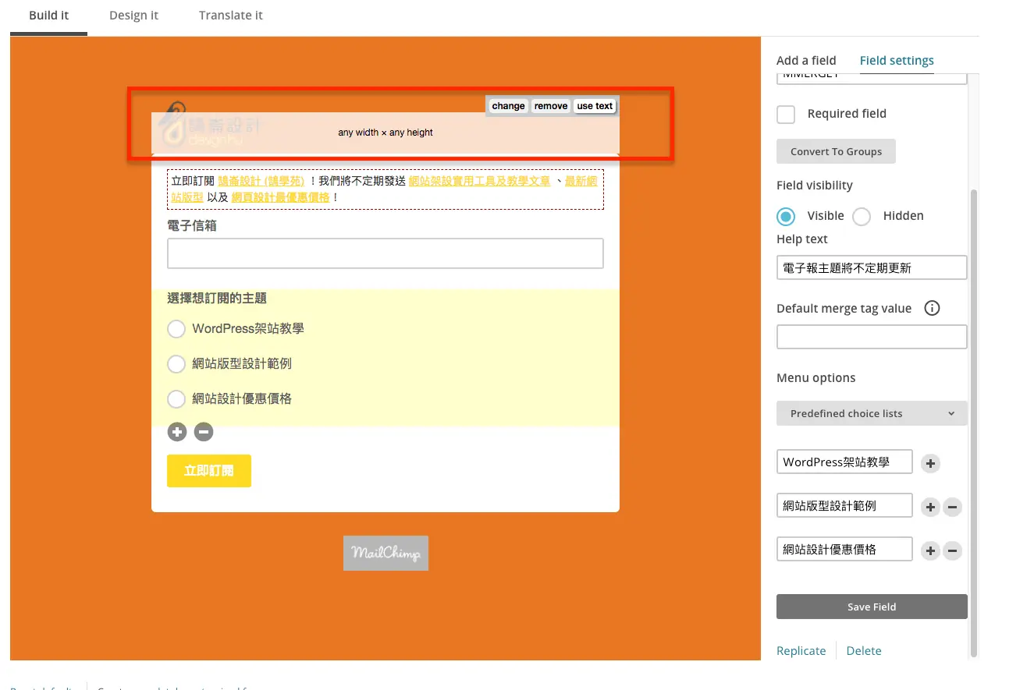Show info for Default merge tag value
Viewport: 1034px width, 690px height.
932,308
